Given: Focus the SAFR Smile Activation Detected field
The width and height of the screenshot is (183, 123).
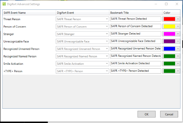Looking at the screenshot, I should pos(136,63).
